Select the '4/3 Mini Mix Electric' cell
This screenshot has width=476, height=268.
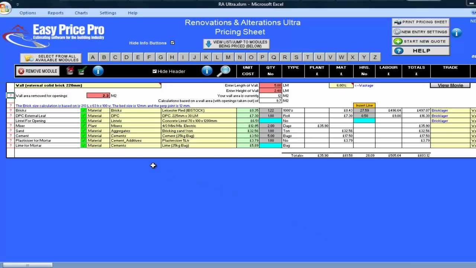pyautogui.click(x=199, y=126)
